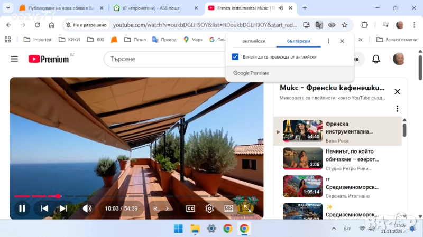423x237 pixels.
Task: Toggle theater mode for the player
Action: tap(228, 208)
